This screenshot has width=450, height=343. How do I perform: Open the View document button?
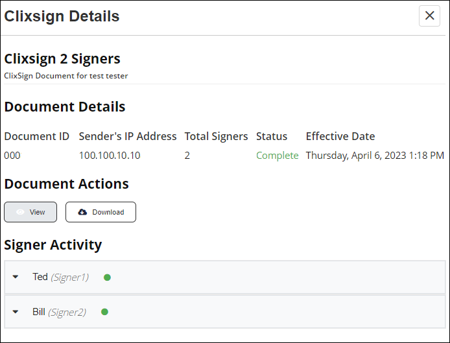[30, 212]
